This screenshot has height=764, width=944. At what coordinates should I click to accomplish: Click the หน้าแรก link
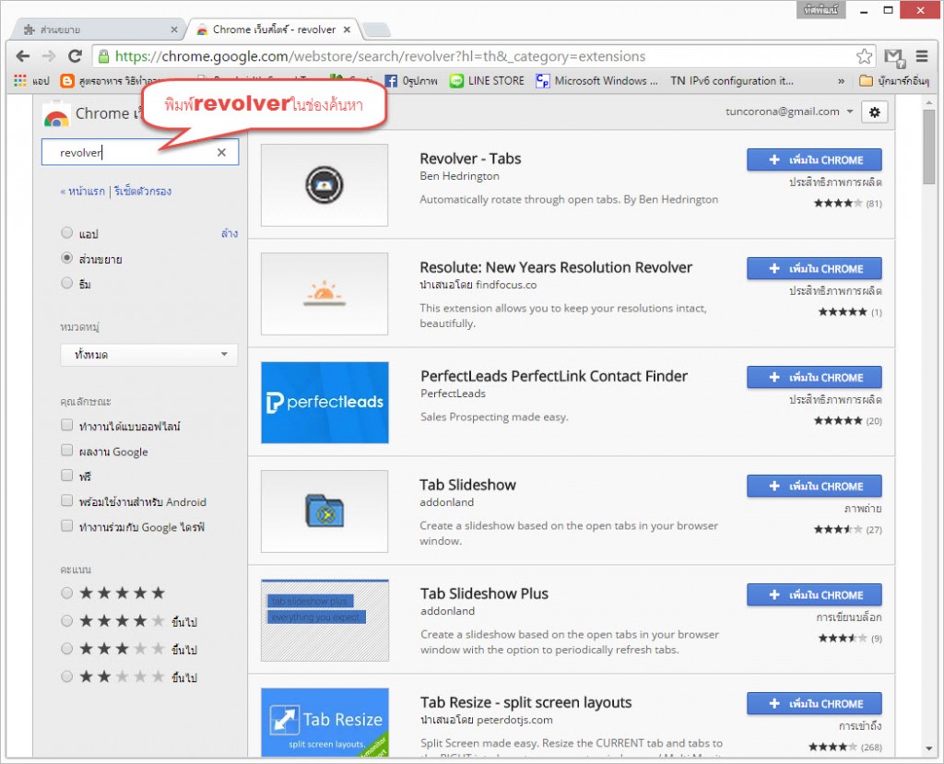[x=85, y=192]
